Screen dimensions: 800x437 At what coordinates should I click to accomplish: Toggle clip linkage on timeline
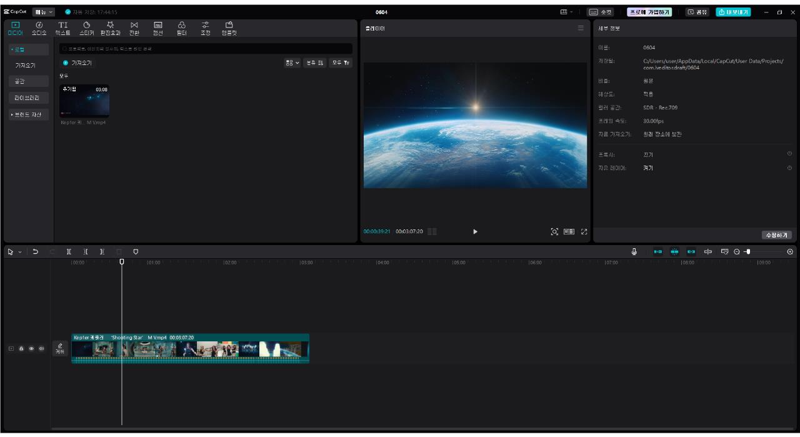click(691, 252)
